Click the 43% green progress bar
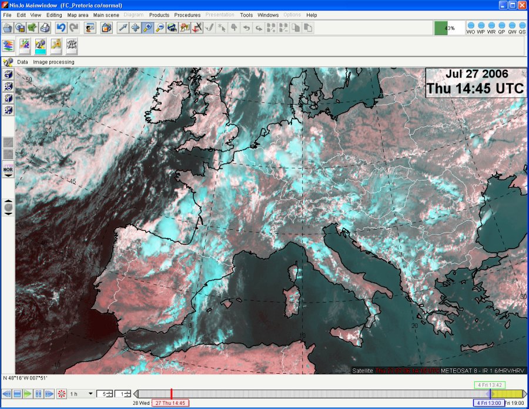The width and height of the screenshot is (529, 409). click(x=448, y=28)
